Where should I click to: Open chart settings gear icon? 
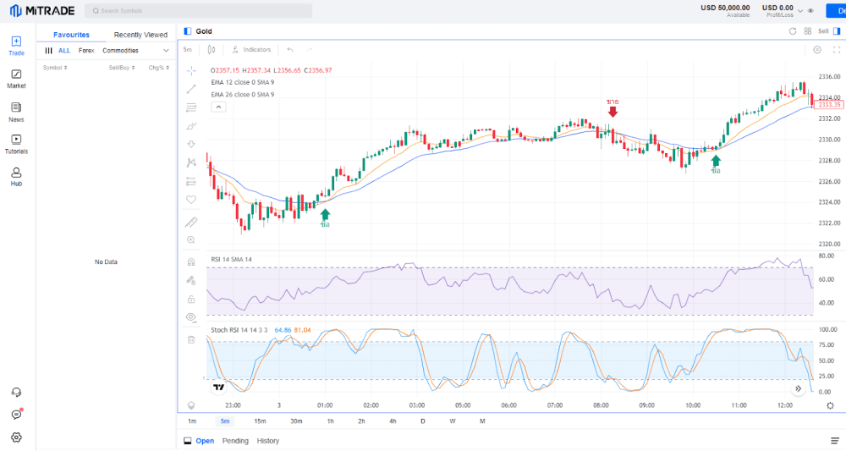pos(816,49)
